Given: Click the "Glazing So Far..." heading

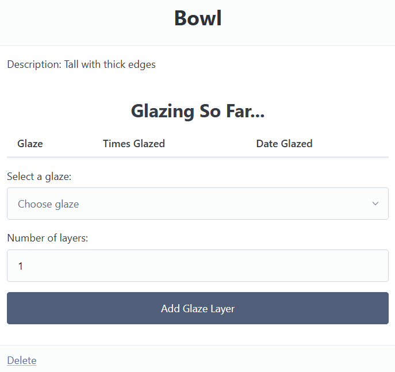Looking at the screenshot, I should [x=198, y=110].
